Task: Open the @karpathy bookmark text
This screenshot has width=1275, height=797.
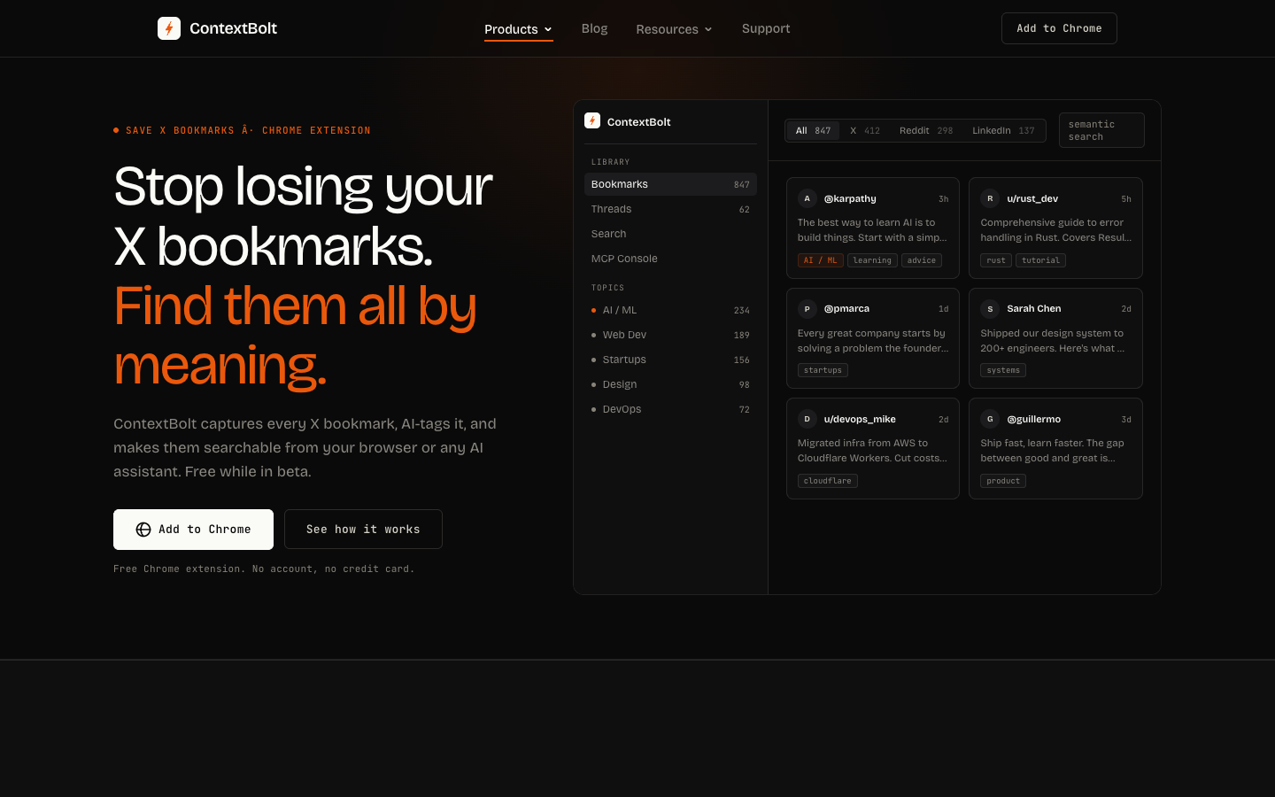Action: [872, 230]
